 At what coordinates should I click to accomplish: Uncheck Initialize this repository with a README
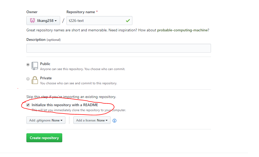coord(28,105)
